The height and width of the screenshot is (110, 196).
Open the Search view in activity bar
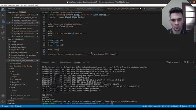[x=3, y=15]
